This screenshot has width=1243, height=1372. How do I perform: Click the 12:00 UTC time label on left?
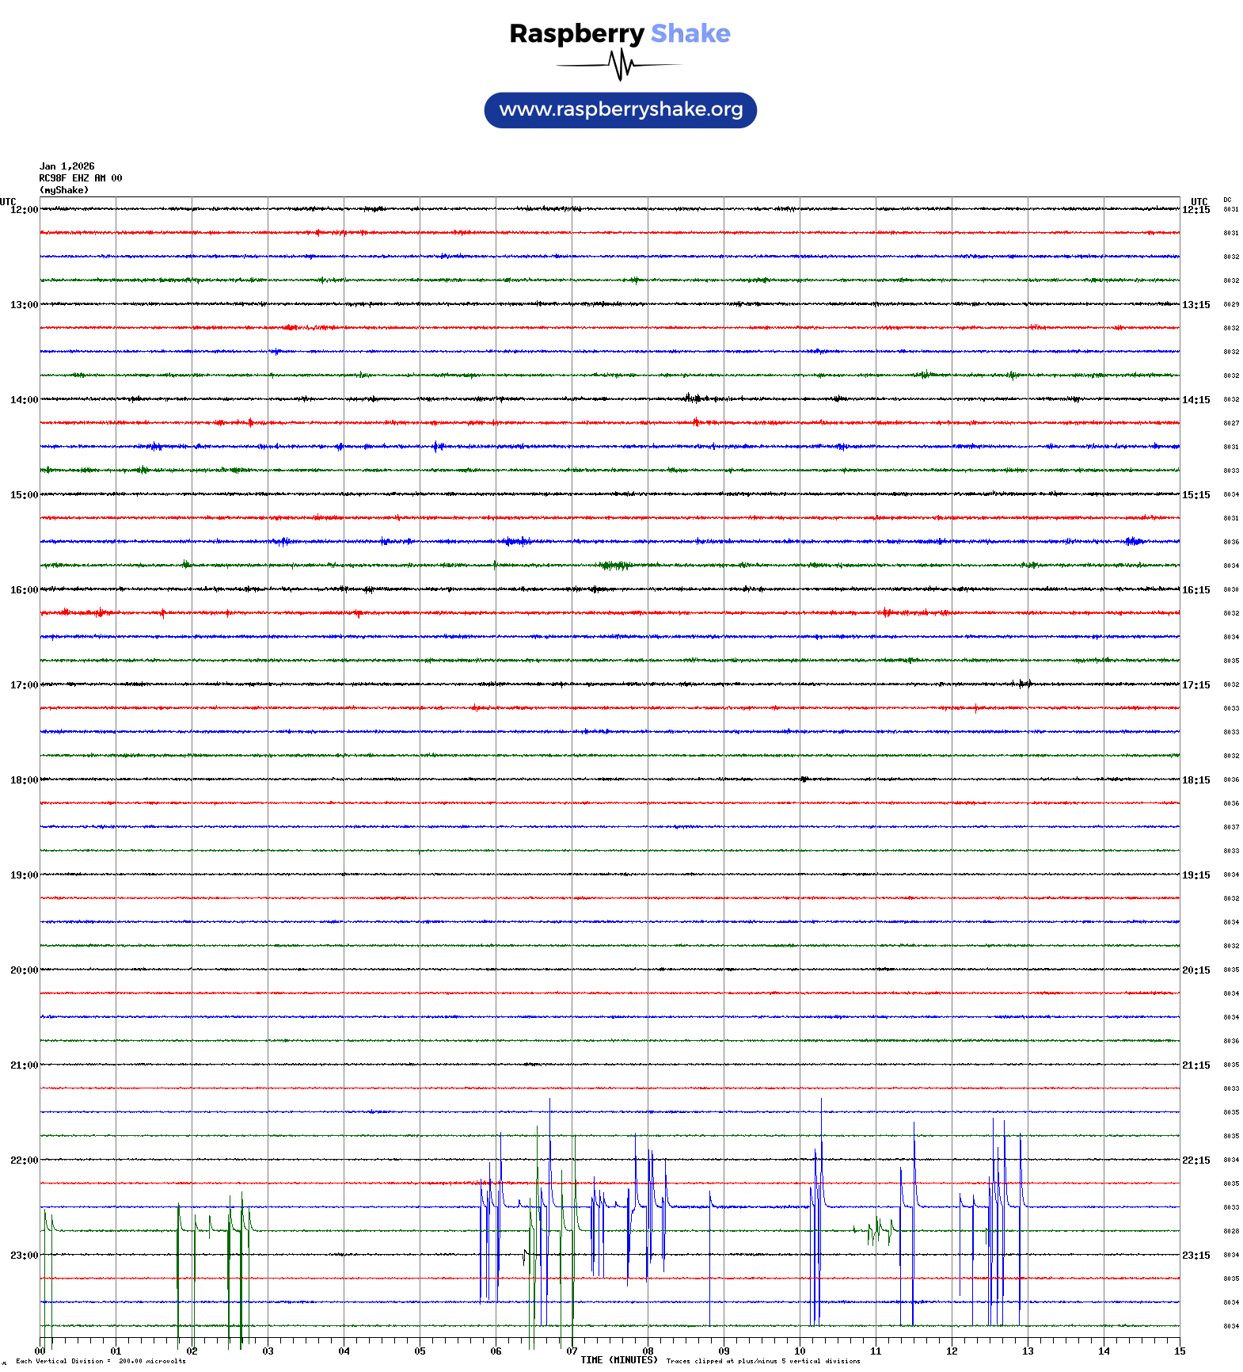tap(24, 210)
